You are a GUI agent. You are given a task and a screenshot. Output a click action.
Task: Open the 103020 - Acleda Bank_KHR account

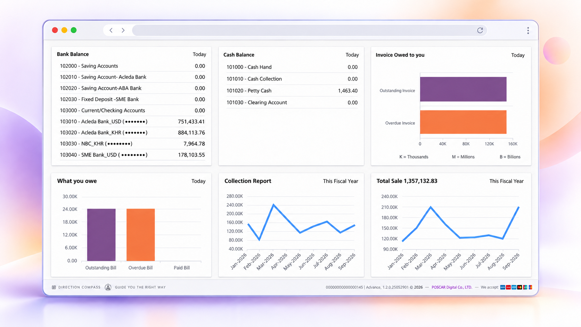[132, 133]
